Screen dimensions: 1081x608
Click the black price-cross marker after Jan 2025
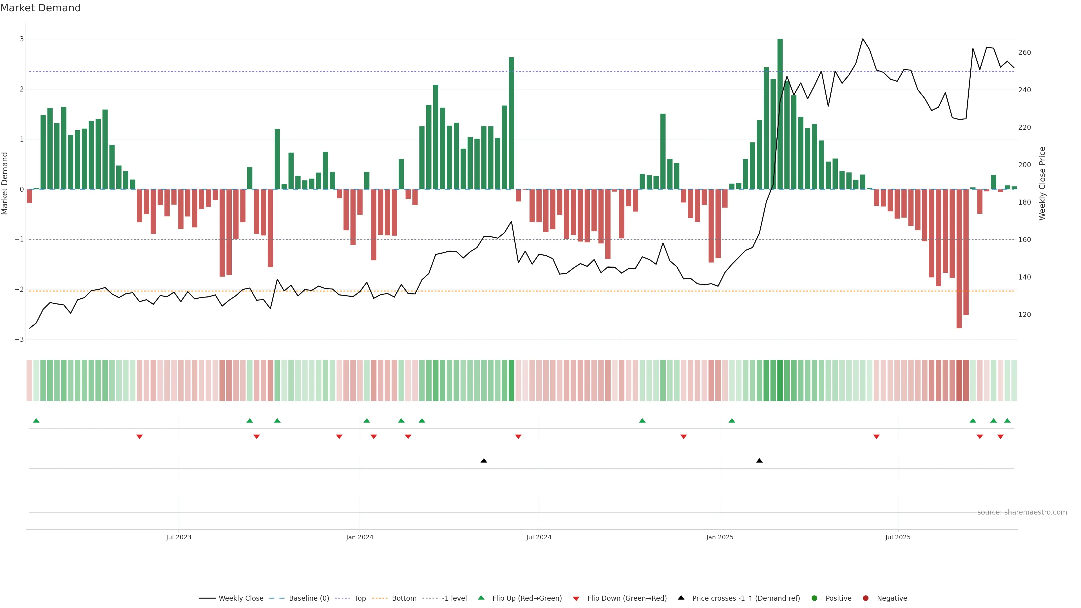pos(759,461)
